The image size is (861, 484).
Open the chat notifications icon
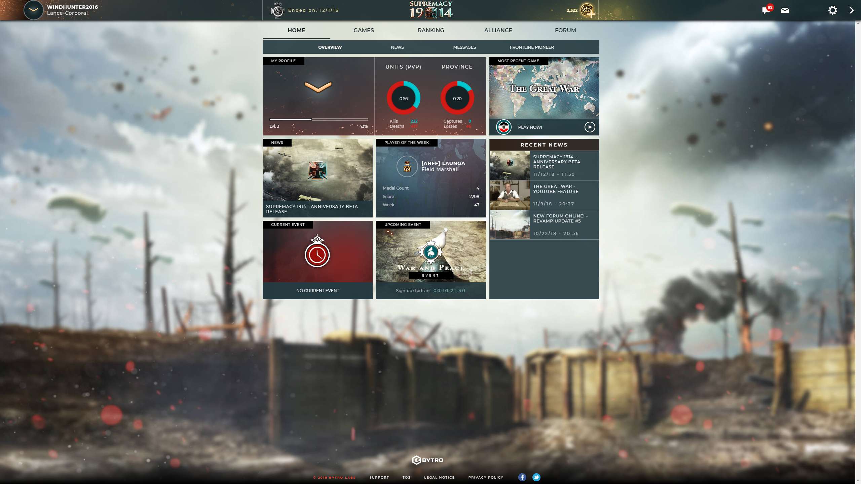tap(766, 10)
